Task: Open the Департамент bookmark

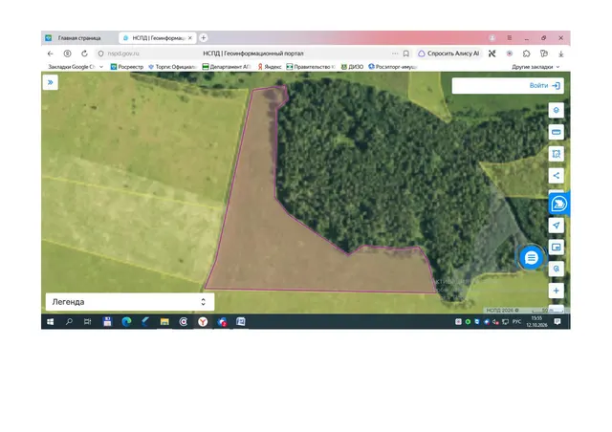Action: pyautogui.click(x=227, y=67)
